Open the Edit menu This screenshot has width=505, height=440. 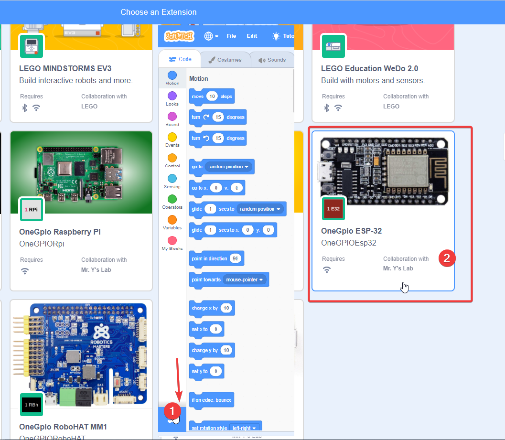[x=252, y=36]
